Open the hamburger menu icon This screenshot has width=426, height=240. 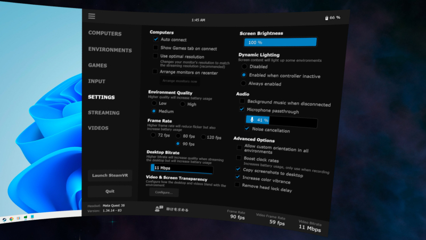pos(92,16)
